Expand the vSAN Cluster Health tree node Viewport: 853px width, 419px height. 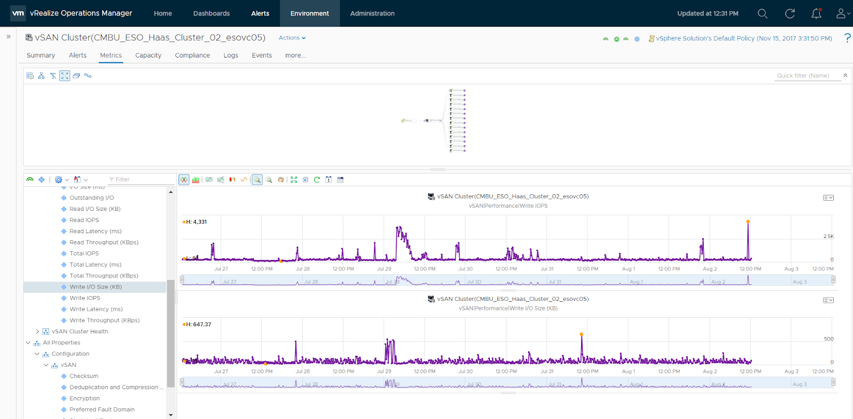pyautogui.click(x=37, y=332)
